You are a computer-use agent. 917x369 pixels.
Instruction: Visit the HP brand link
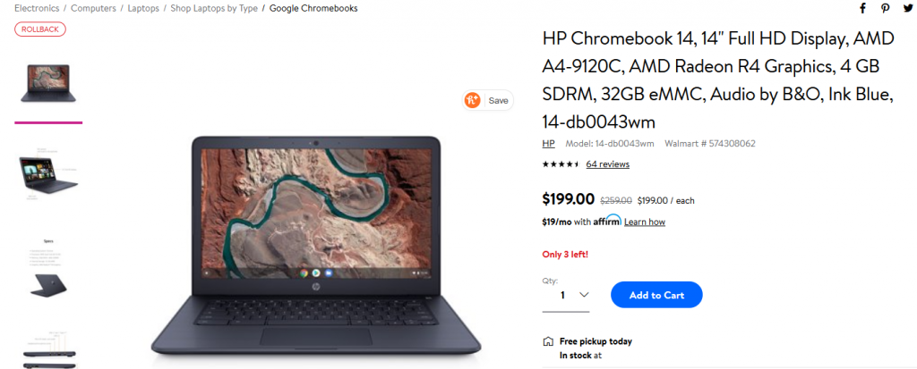point(549,143)
